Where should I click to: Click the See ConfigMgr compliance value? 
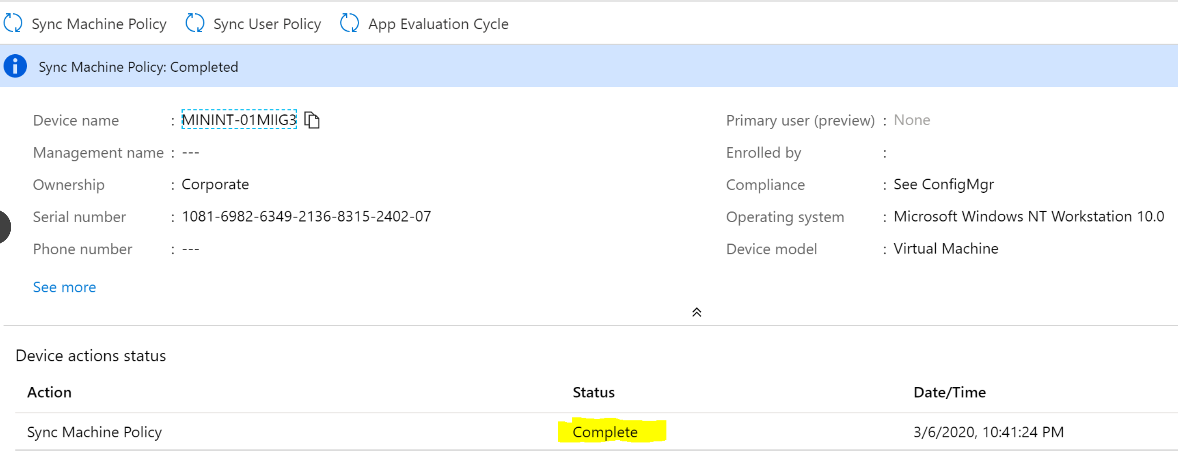coord(943,185)
